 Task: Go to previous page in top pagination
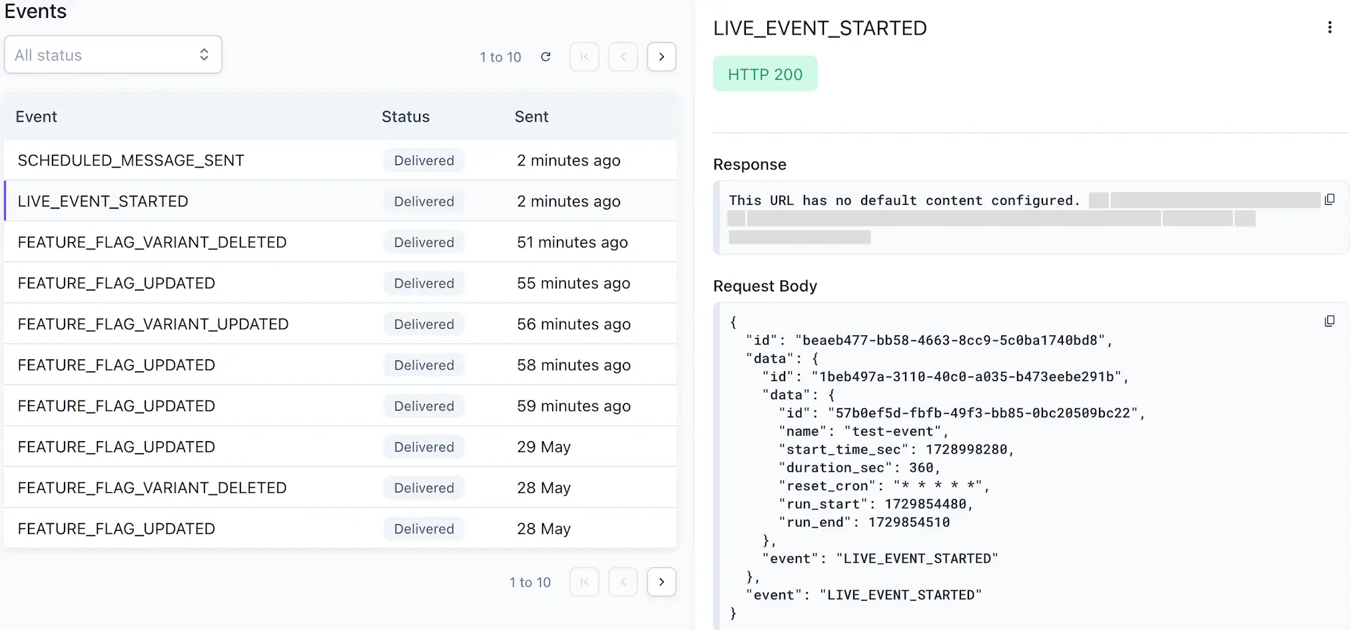coord(623,57)
